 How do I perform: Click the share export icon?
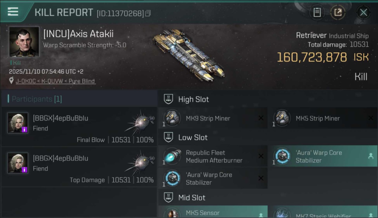click(x=338, y=12)
